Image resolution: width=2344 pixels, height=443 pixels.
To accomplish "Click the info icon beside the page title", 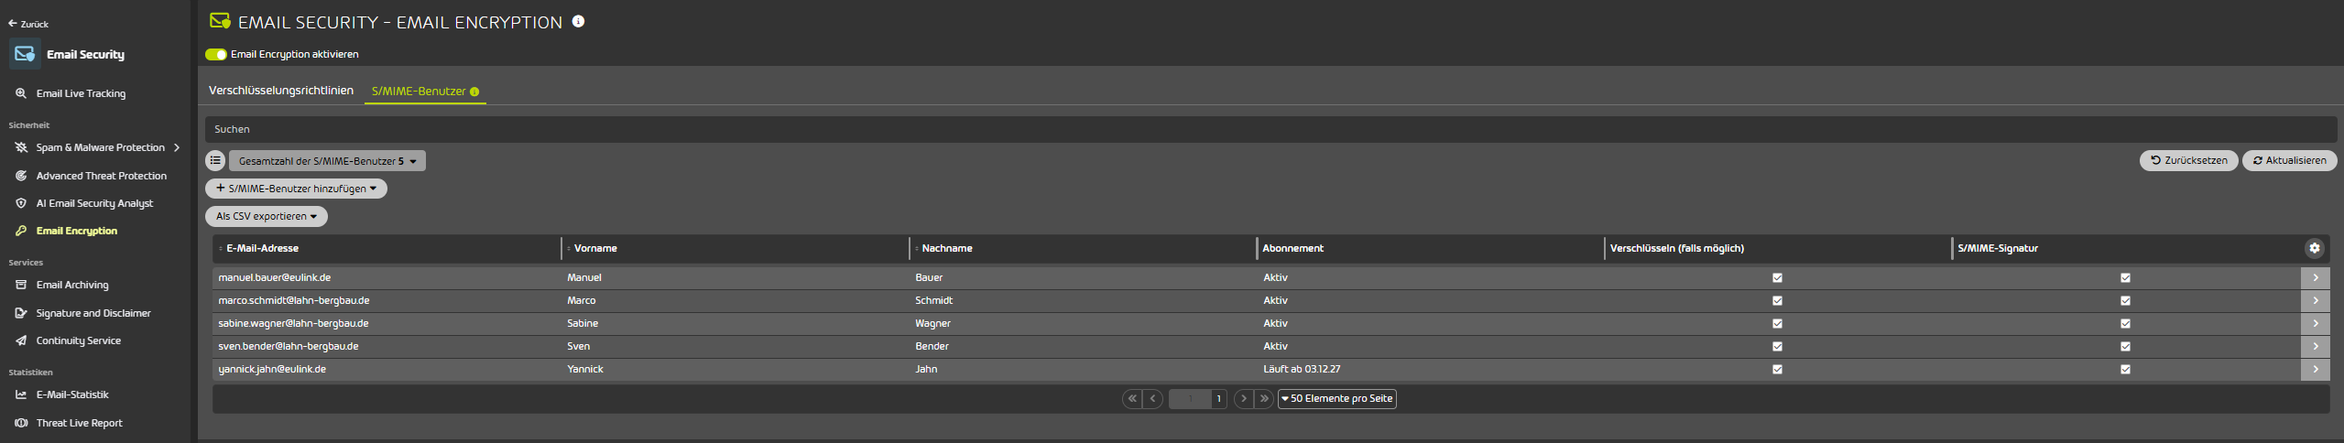I will (578, 22).
